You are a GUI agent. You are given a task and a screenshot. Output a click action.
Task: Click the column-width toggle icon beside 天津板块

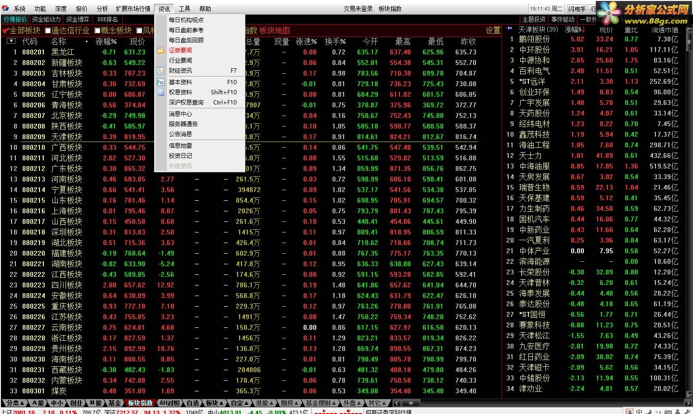click(x=510, y=29)
